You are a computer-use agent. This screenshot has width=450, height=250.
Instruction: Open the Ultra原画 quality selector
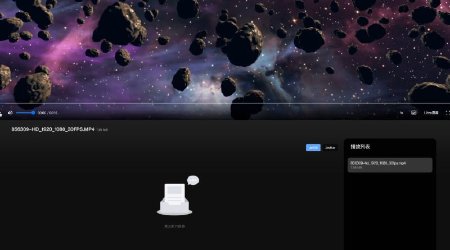point(431,113)
